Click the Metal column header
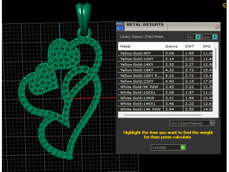The height and width of the screenshot is (172, 229). 141,46
